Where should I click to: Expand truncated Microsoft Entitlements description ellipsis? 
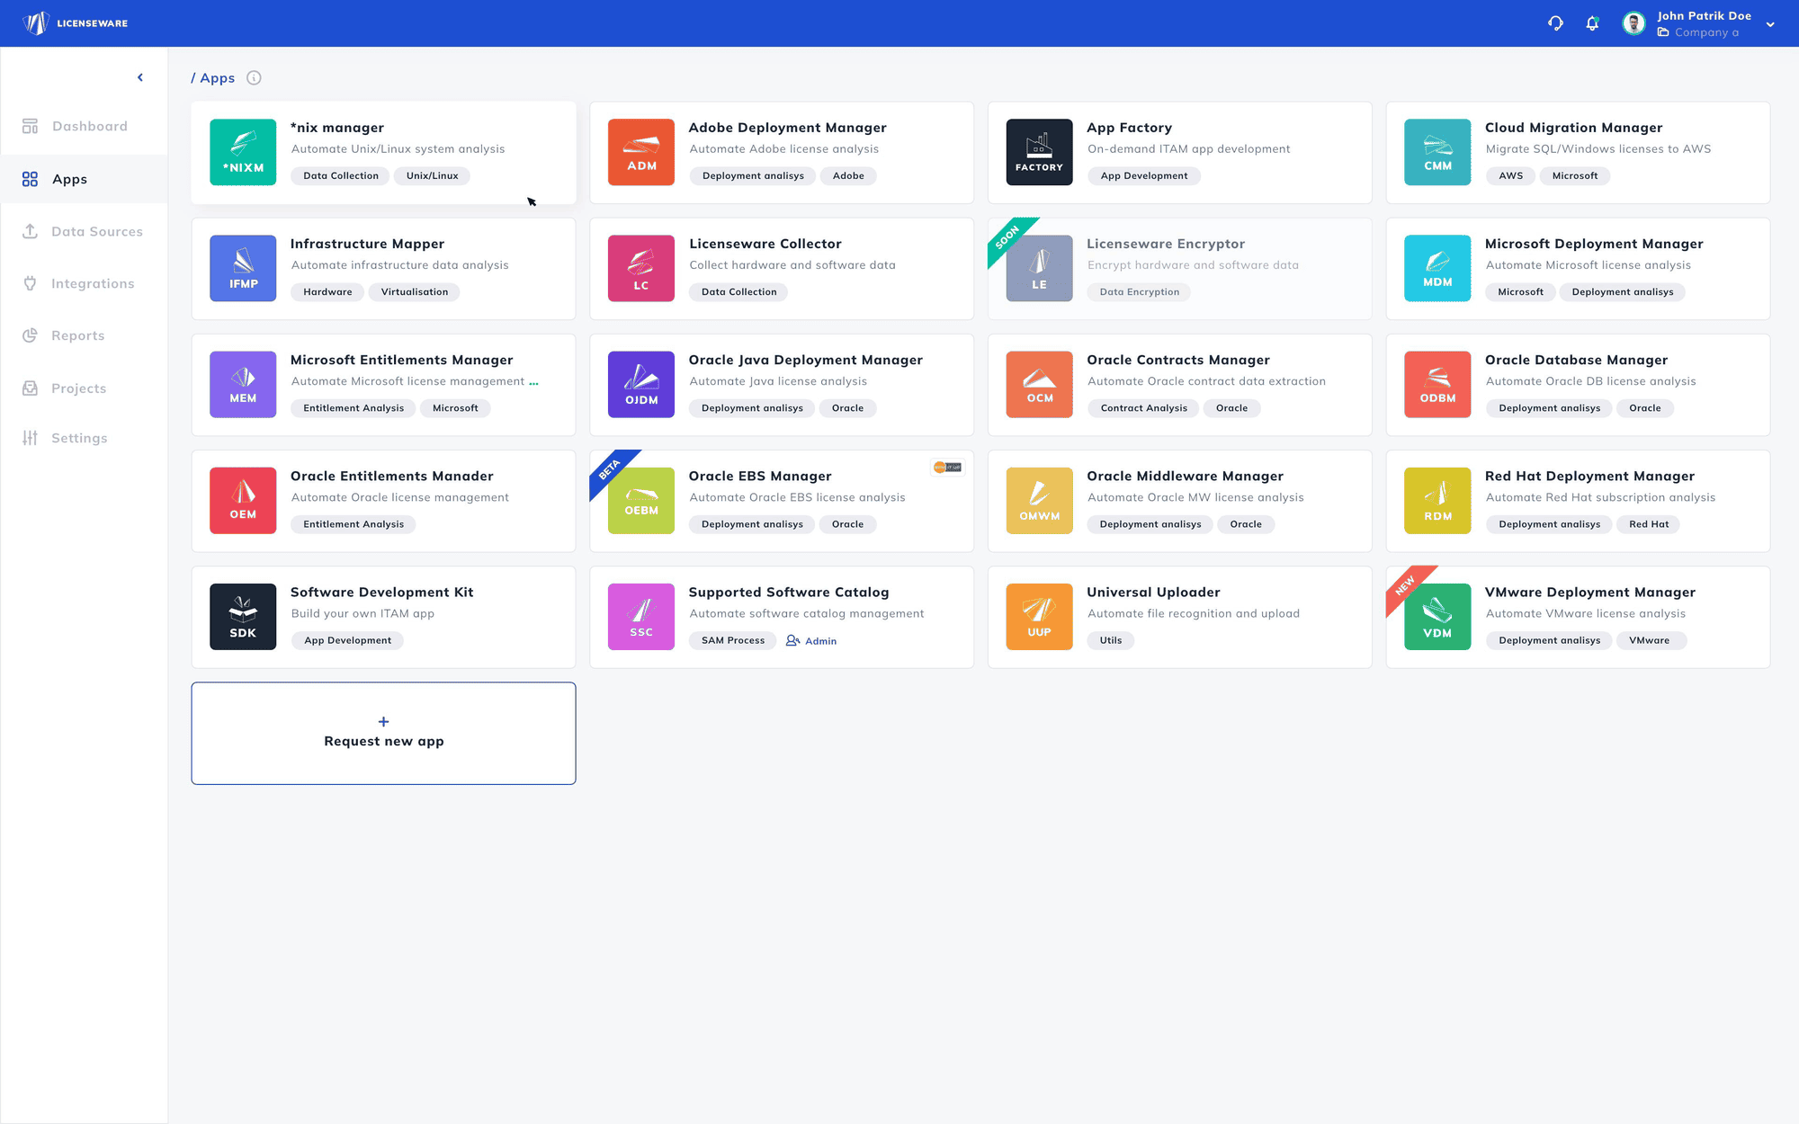[x=534, y=382]
